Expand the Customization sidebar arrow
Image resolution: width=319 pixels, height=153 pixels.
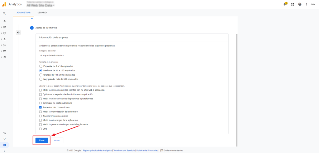point(2,27)
